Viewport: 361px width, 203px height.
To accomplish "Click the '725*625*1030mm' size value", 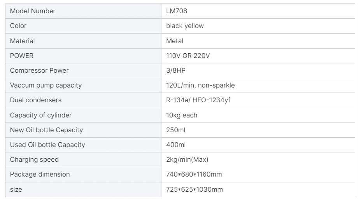I will tap(195, 189).
